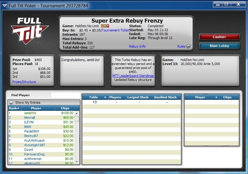
Task: Click the $68.00 winnings for Mawajt
Action: 68,118
